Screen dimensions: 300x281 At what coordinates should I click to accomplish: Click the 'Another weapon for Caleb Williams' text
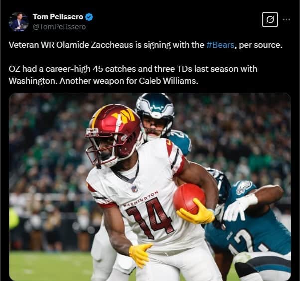click(129, 81)
